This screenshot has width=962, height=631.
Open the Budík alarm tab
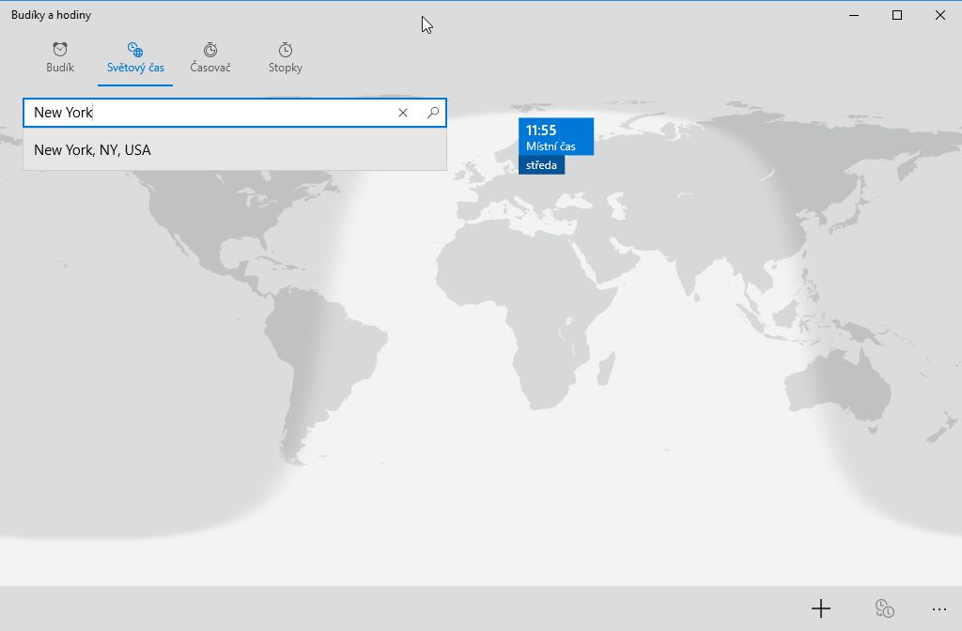pyautogui.click(x=60, y=58)
